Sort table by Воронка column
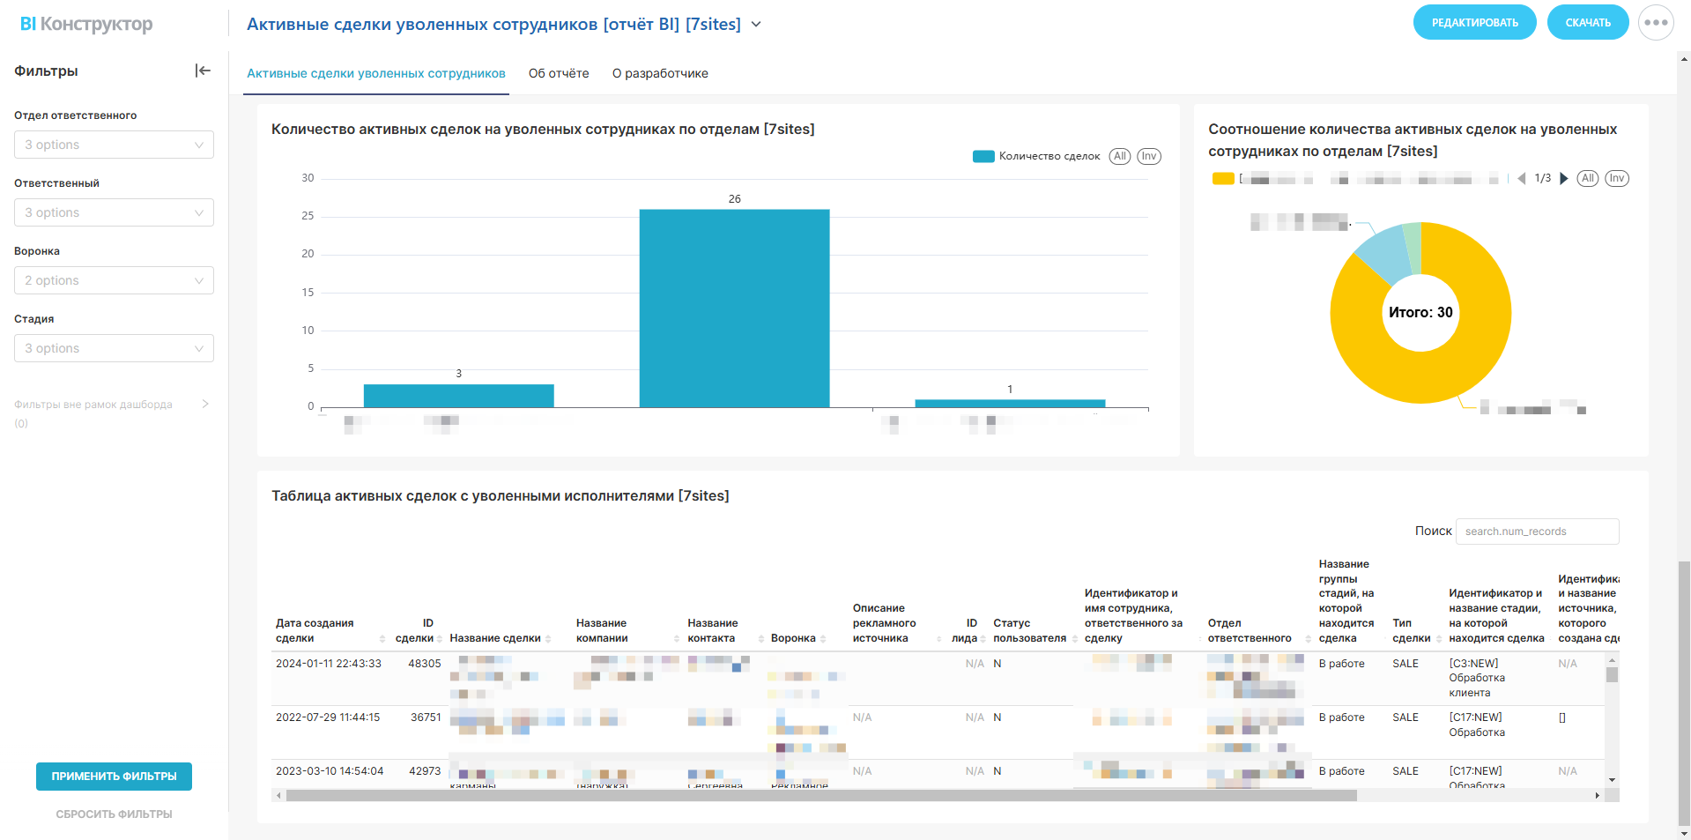1691x840 pixels. click(823, 638)
